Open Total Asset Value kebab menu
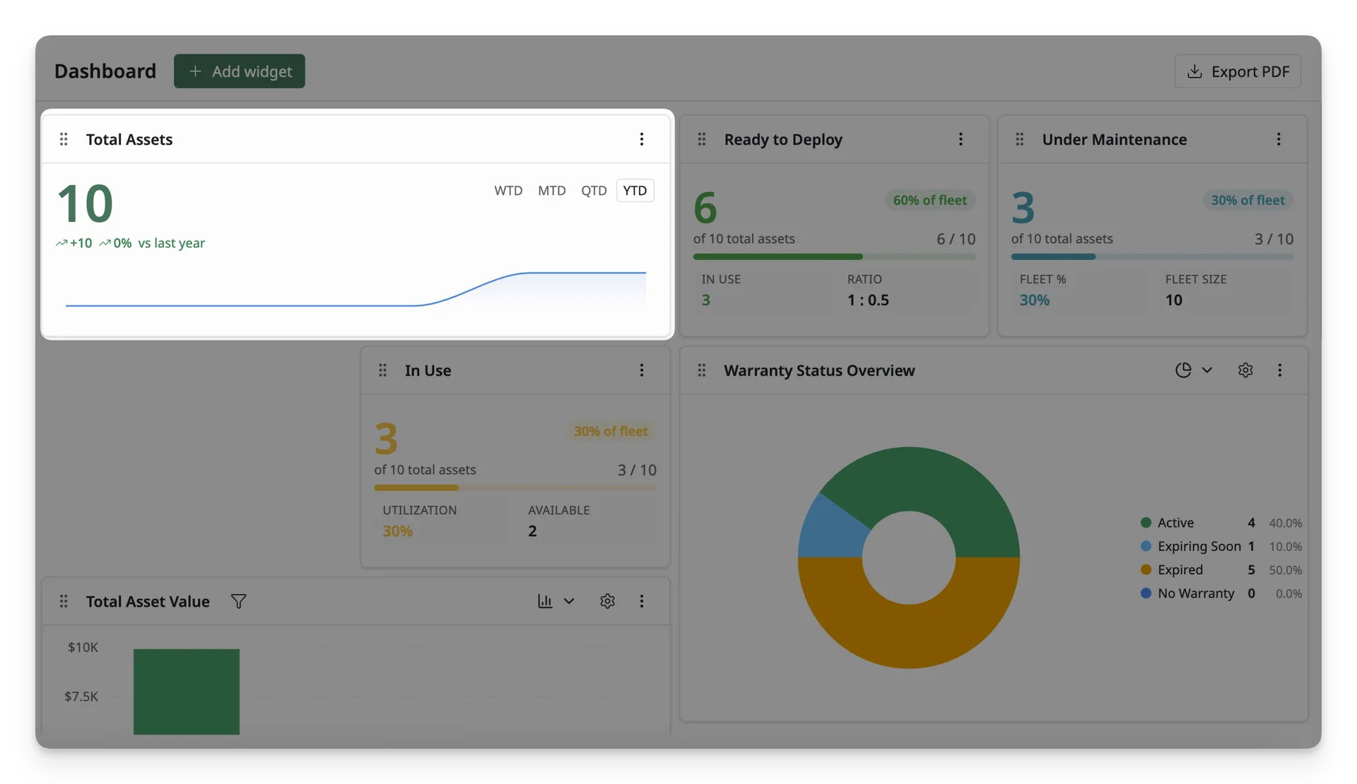 (642, 601)
